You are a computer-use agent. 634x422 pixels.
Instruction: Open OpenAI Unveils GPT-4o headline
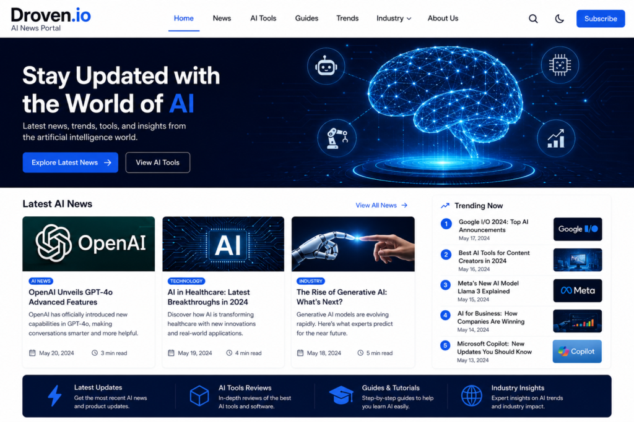[71, 297]
